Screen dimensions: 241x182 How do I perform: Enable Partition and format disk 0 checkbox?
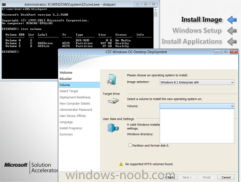coord(130,145)
